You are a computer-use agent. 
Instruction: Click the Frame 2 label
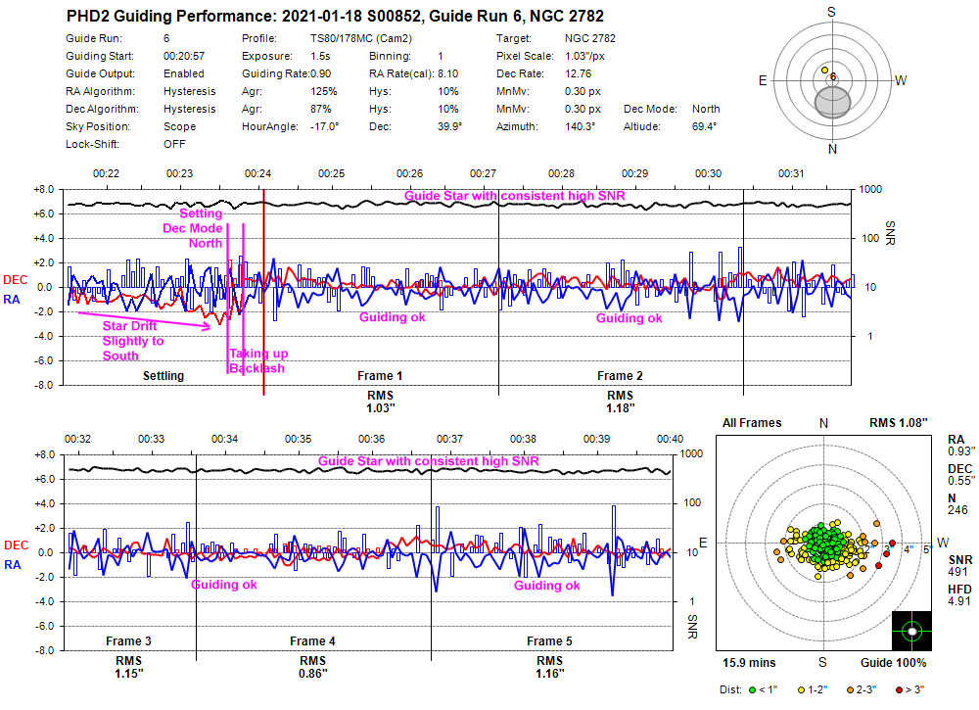[x=620, y=376]
